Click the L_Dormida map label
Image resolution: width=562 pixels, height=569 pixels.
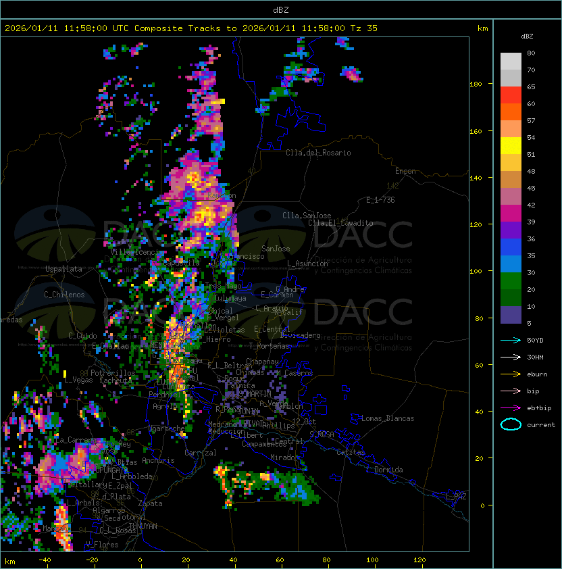tap(384, 470)
